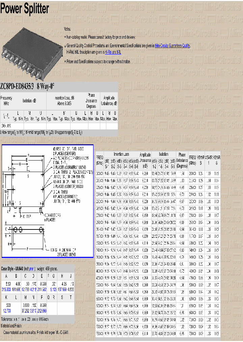This screenshot has height=342, width=243.
Task: Click 'Amplitude Unbalance, dB' spec header
Action: tap(109, 101)
